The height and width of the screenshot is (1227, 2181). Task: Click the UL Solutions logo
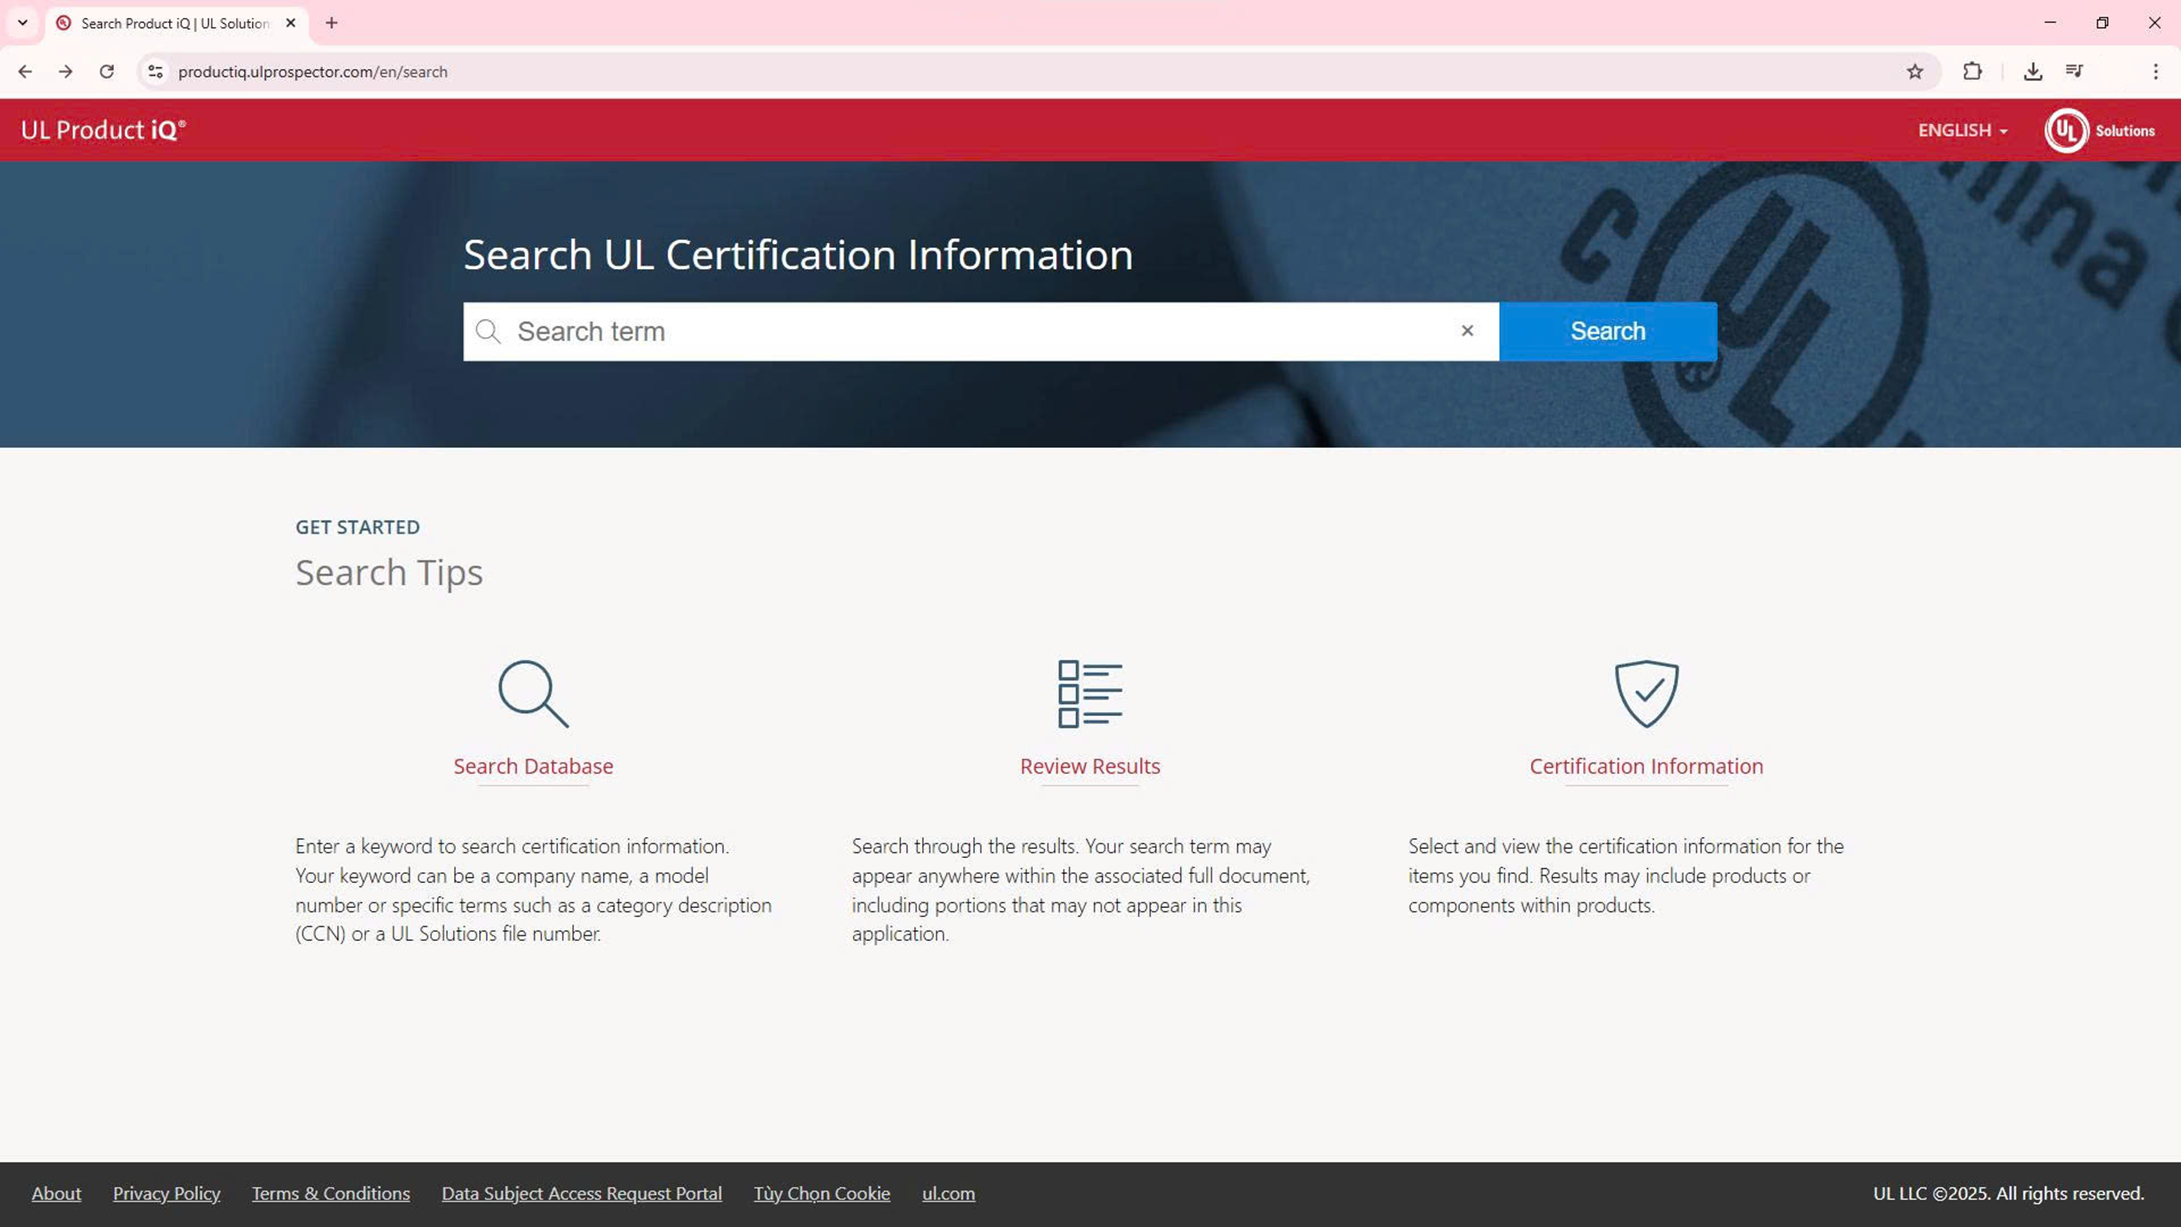click(2100, 131)
